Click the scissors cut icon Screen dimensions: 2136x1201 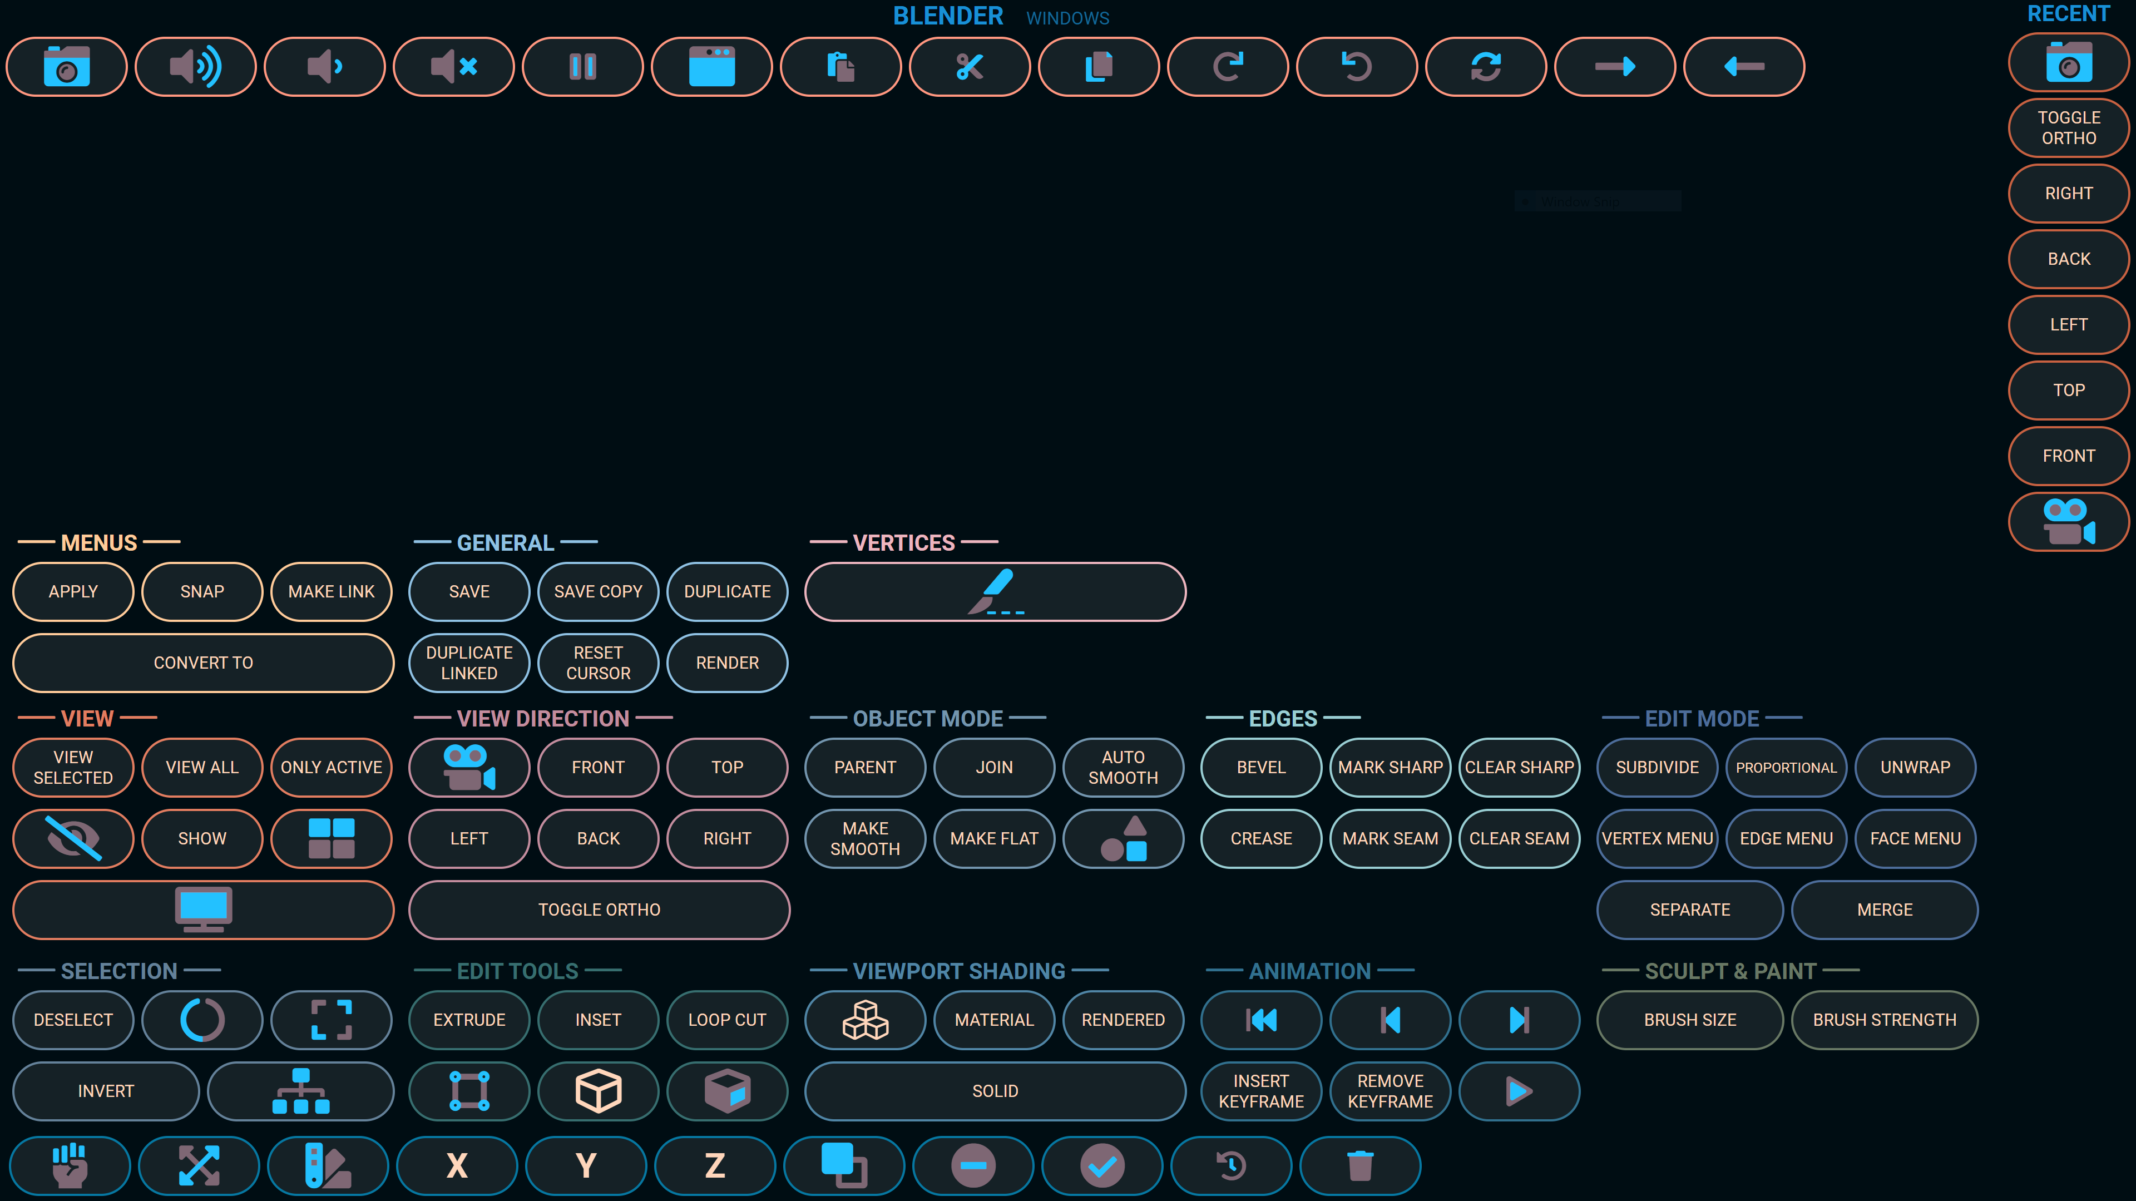pyautogui.click(x=970, y=66)
